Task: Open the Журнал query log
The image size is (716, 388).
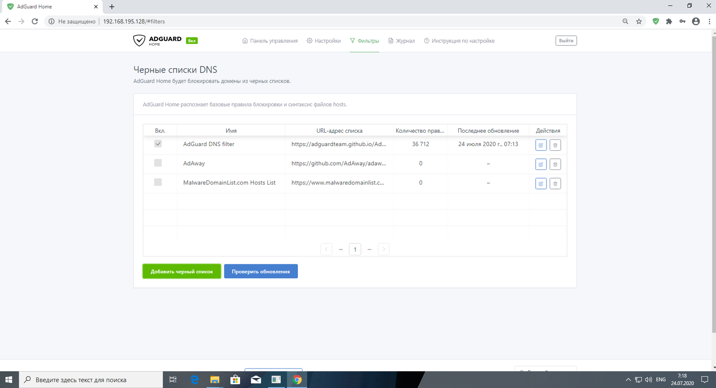Action: coord(401,41)
